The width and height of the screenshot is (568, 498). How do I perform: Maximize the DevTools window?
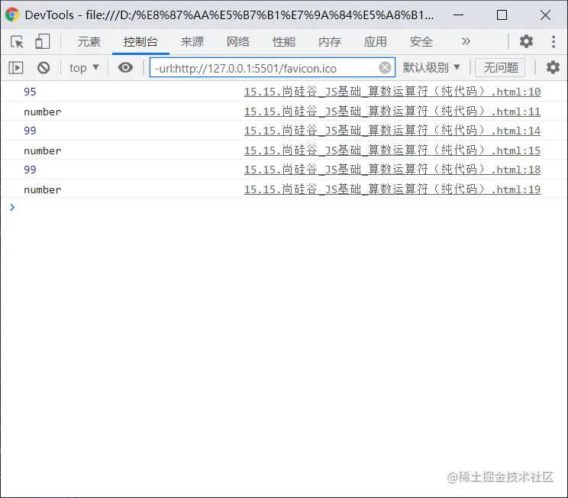click(x=502, y=15)
